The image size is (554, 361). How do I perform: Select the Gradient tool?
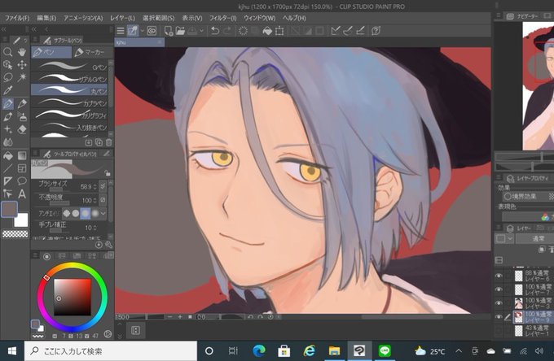(x=22, y=155)
